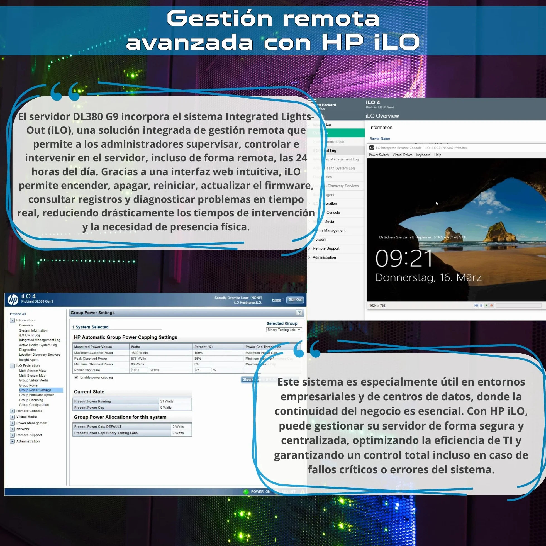Expand Power Management in the DL380 tree
546x546 pixels.
click(13, 423)
